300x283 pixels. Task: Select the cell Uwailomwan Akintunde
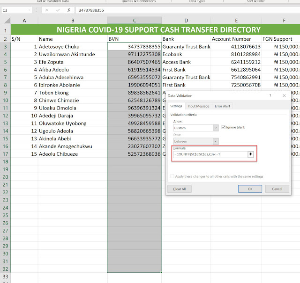(x=73, y=54)
